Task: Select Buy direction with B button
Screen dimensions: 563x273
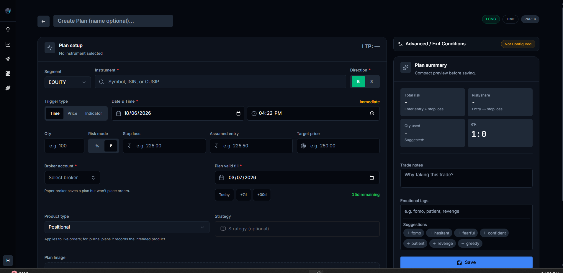Action: [x=359, y=82]
